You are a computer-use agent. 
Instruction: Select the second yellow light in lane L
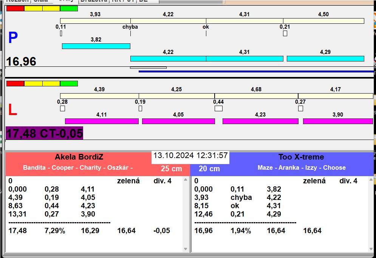[51, 83]
